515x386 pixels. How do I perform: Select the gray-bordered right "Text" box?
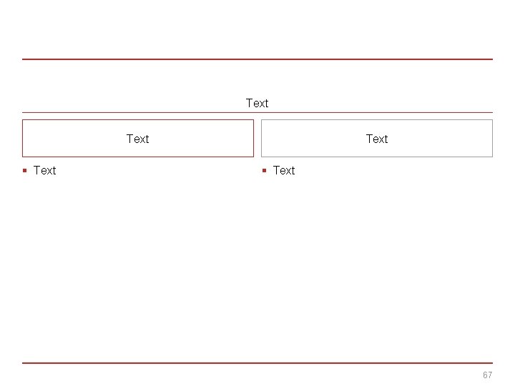(377, 139)
